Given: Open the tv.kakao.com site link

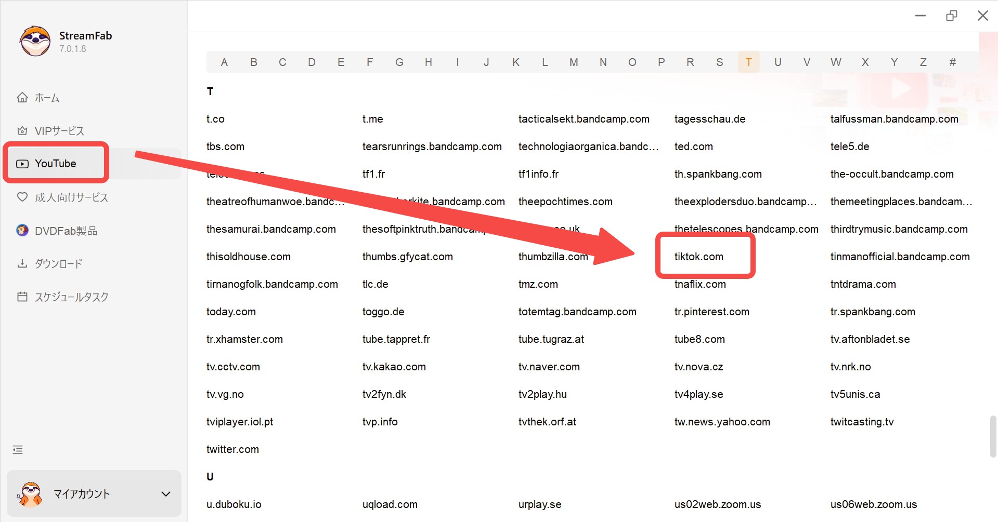Looking at the screenshot, I should 394,367.
